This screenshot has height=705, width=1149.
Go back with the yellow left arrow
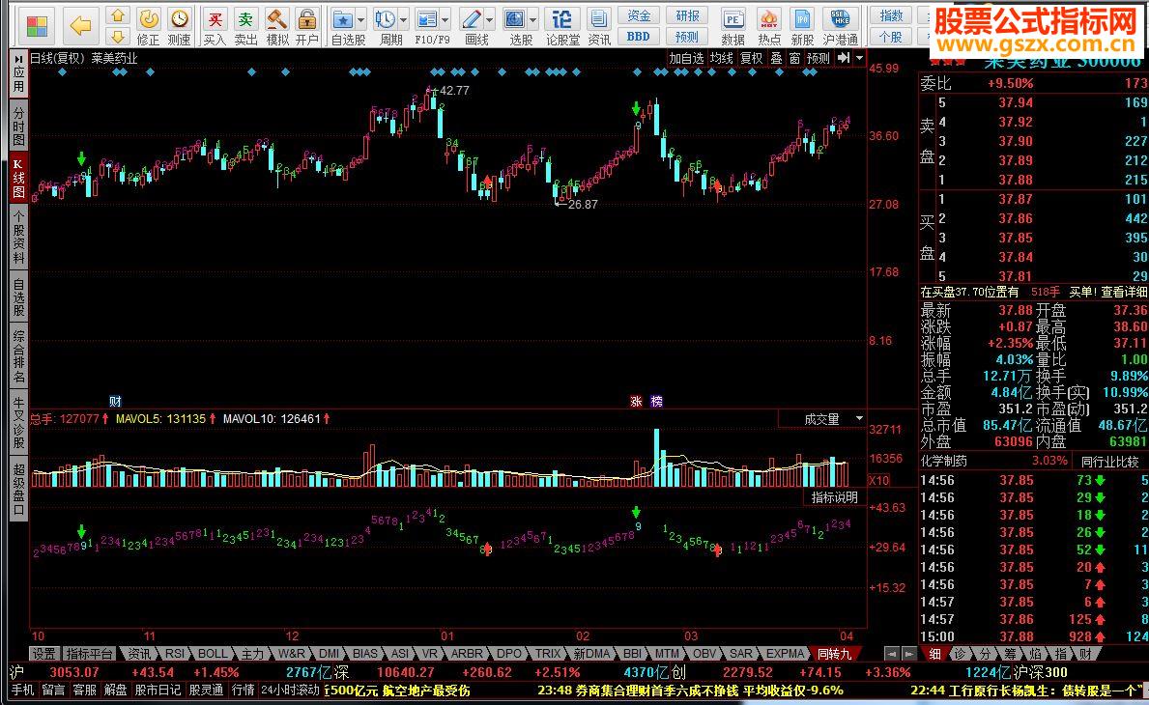point(80,25)
